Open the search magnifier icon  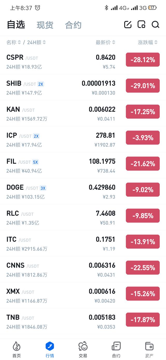coord(155,25)
